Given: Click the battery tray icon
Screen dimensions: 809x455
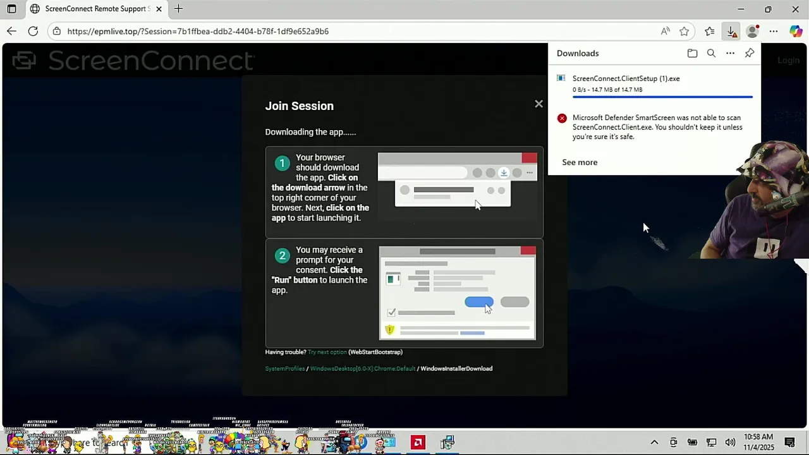Looking at the screenshot, I should (692, 442).
